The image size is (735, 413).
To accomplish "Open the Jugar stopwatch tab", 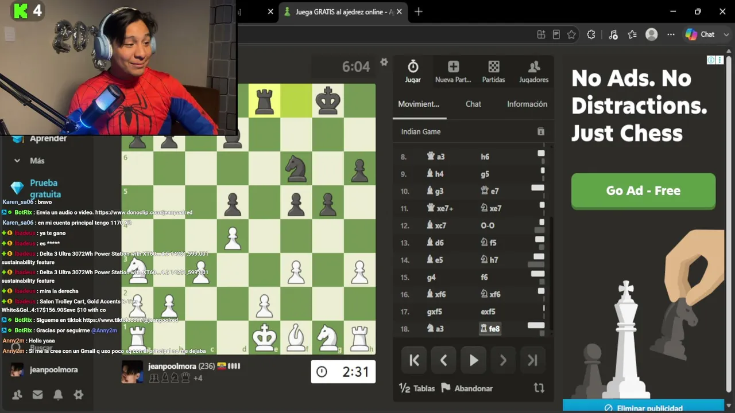I will tap(413, 72).
